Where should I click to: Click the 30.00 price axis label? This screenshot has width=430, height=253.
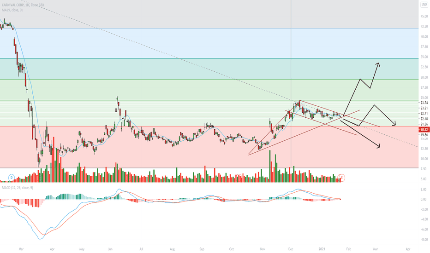[x=424, y=77]
